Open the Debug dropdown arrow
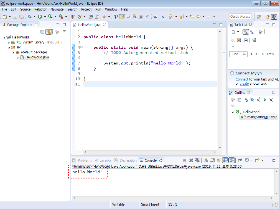The image size is (280, 210). coord(34,17)
